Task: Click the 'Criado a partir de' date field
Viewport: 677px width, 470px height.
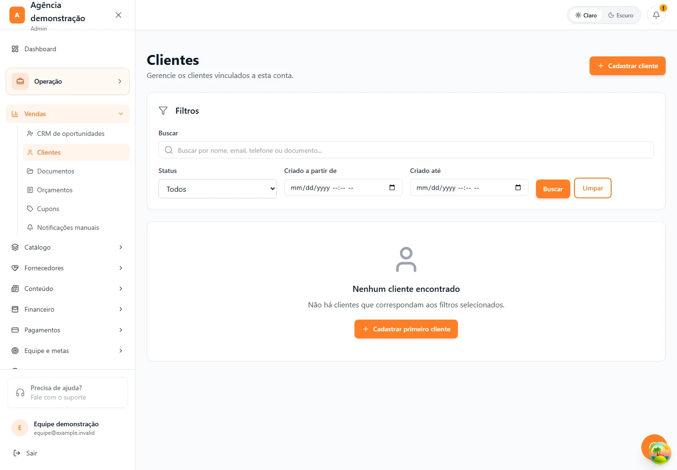Action: pos(343,188)
